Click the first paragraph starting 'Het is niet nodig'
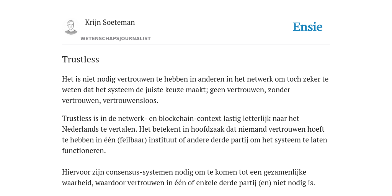This screenshot has width=392, height=196. (x=195, y=90)
